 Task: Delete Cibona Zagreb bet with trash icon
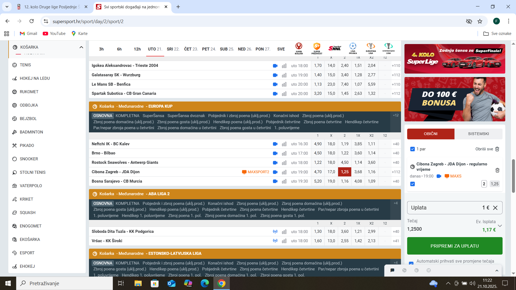[497, 170]
